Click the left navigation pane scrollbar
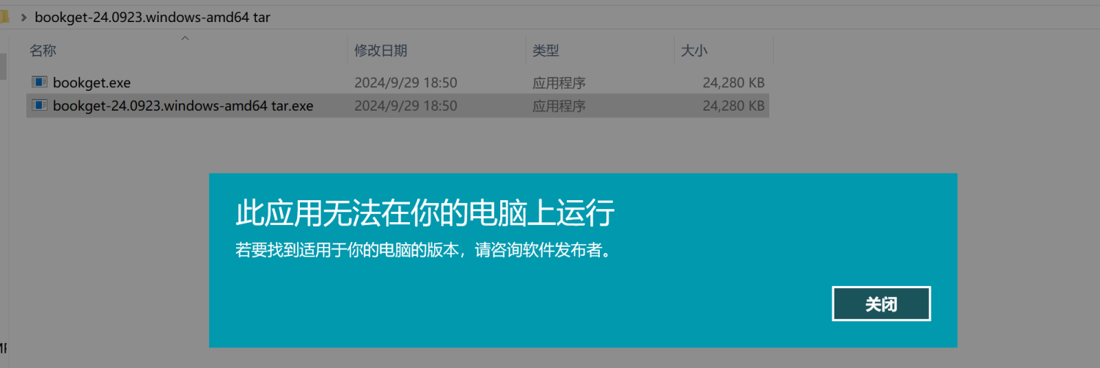 (3, 66)
